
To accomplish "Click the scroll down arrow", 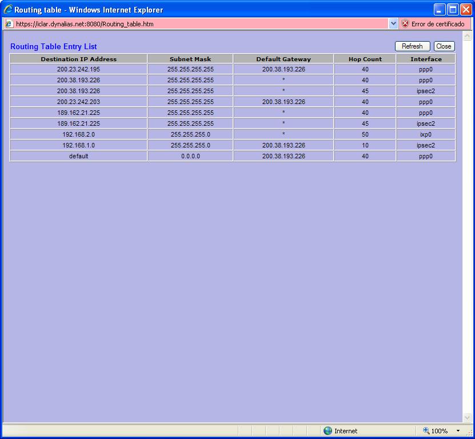I will point(467,417).
